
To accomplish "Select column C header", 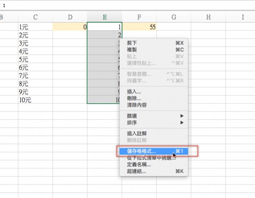I will (x=35, y=17).
